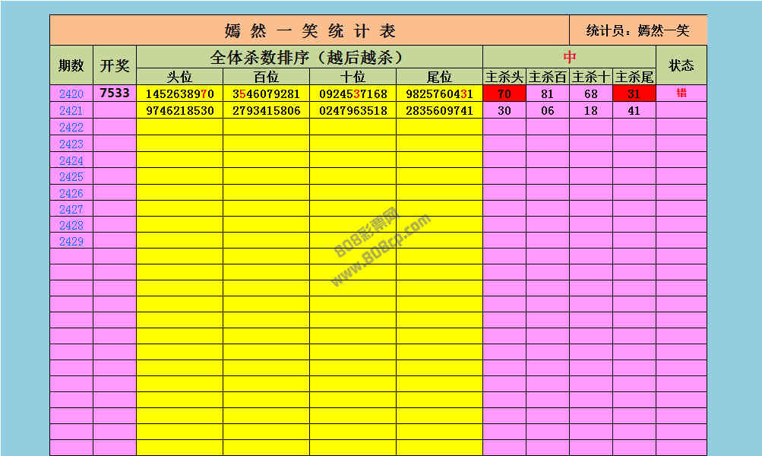Screen dimensions: 762x456
Task: Select period 2429 link
Action: (71, 241)
